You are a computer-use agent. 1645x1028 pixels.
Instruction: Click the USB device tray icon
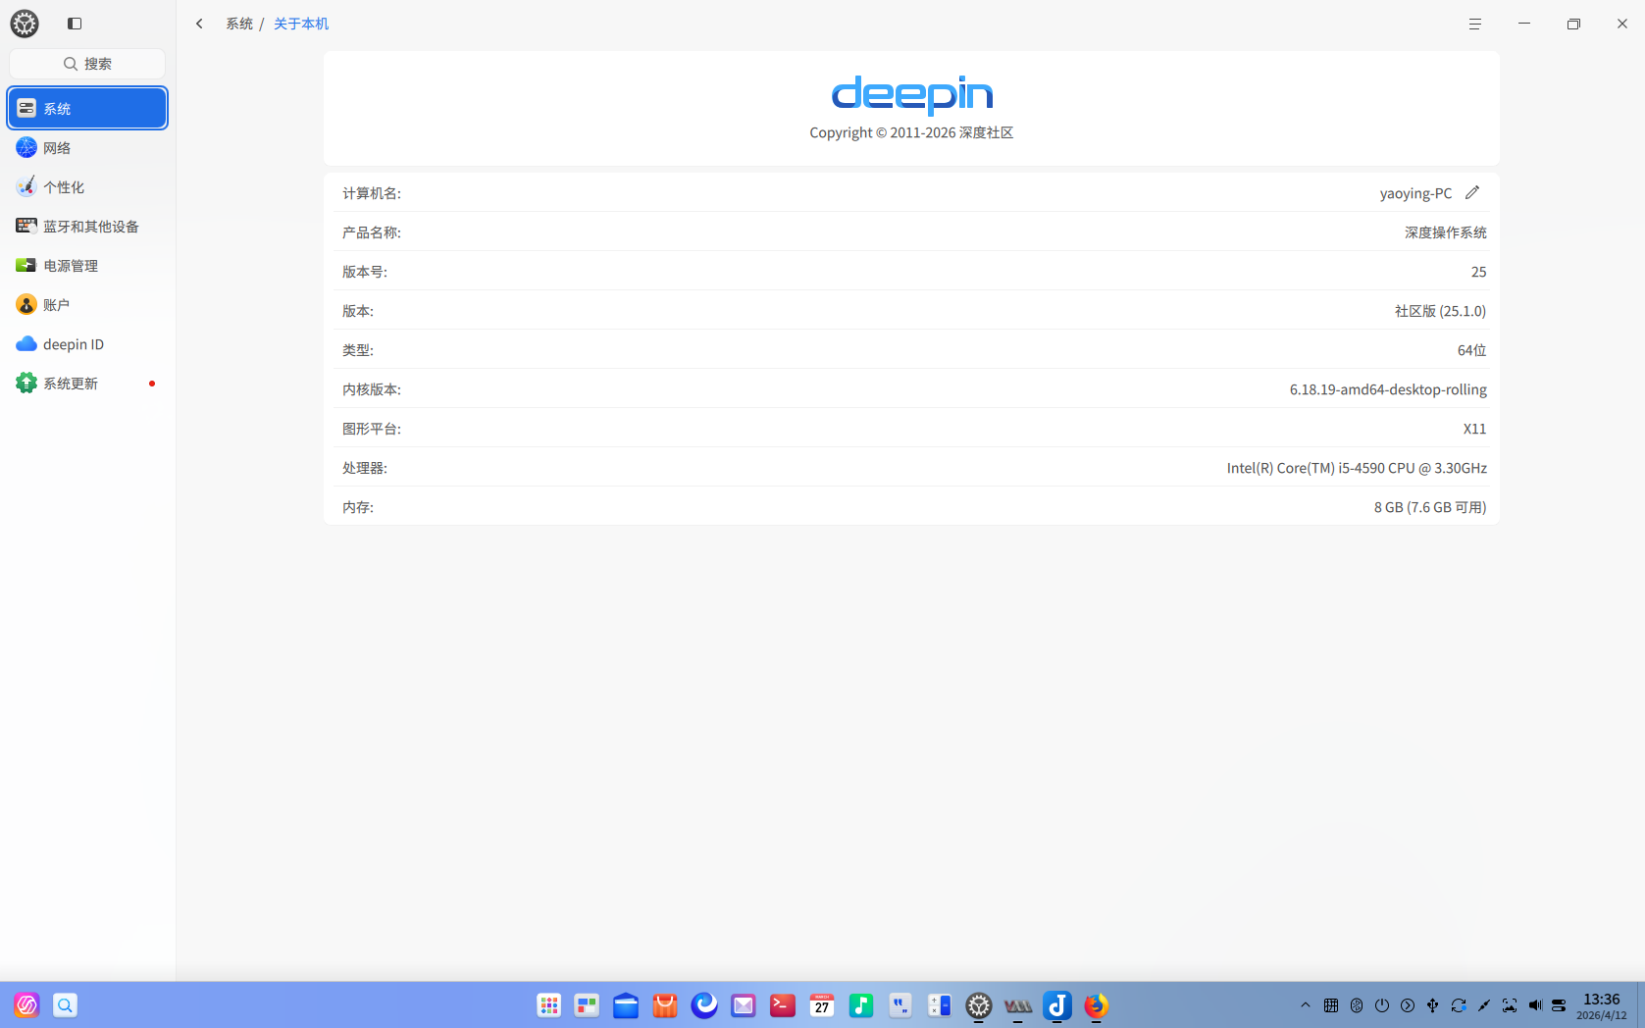(1433, 1005)
